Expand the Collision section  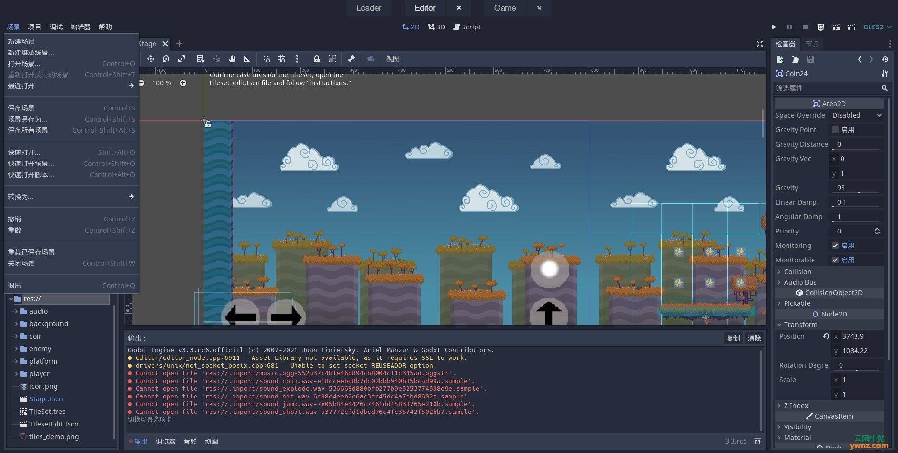click(829, 272)
